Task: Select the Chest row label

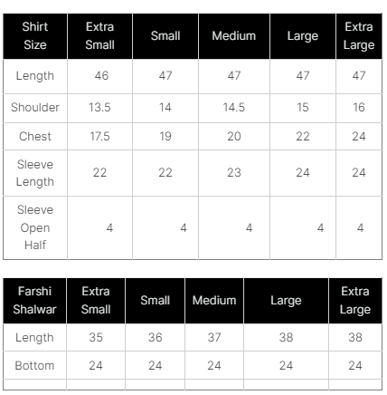Action: tap(35, 137)
